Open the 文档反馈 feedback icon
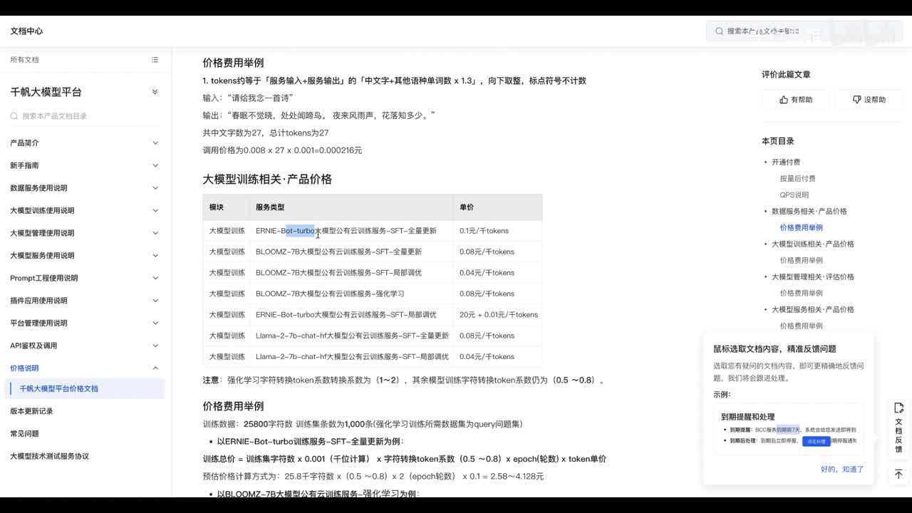 (898, 427)
